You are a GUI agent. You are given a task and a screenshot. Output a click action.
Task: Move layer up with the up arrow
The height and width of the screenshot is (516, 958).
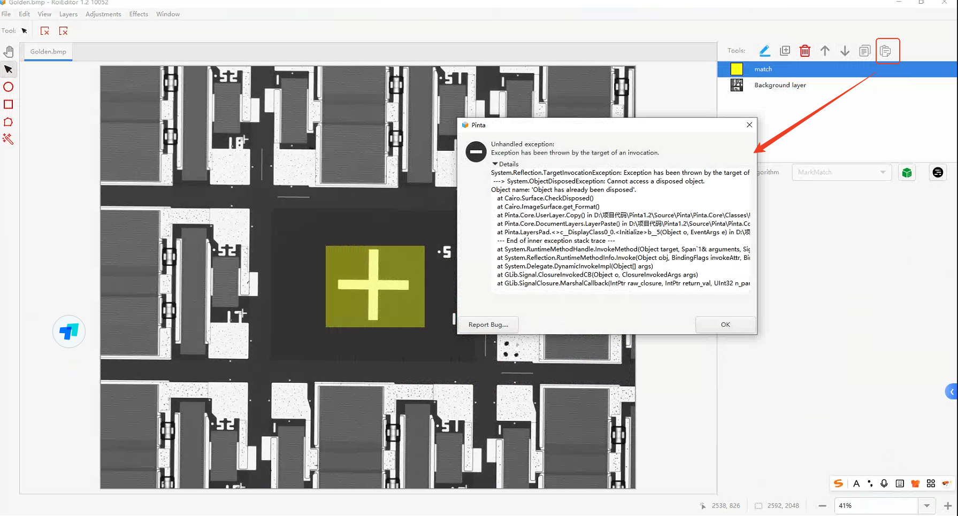[825, 51]
